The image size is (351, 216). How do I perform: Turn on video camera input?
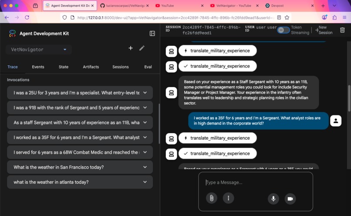pyautogui.click(x=290, y=199)
